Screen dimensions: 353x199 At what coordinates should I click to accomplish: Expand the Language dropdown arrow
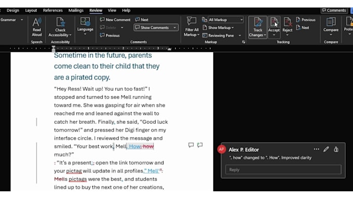pyautogui.click(x=85, y=34)
